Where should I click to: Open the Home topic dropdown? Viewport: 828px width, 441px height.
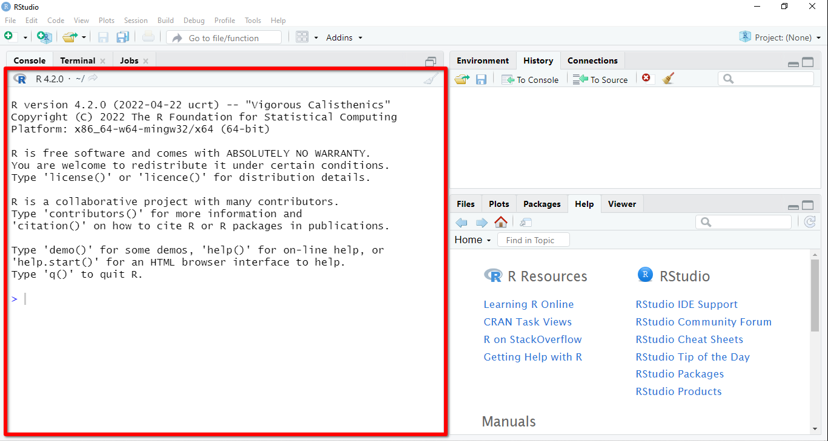click(472, 240)
